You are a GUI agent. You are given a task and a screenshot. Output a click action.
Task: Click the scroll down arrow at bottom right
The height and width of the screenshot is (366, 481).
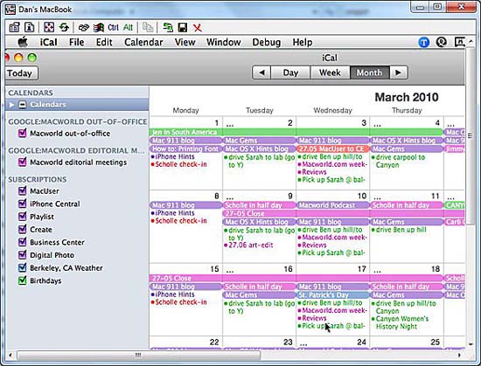tap(471, 344)
